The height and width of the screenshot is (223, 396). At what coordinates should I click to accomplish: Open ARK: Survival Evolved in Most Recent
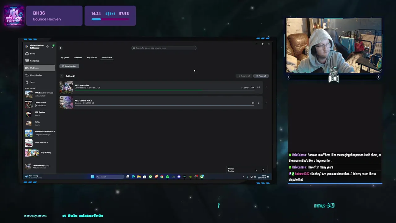coord(40,94)
